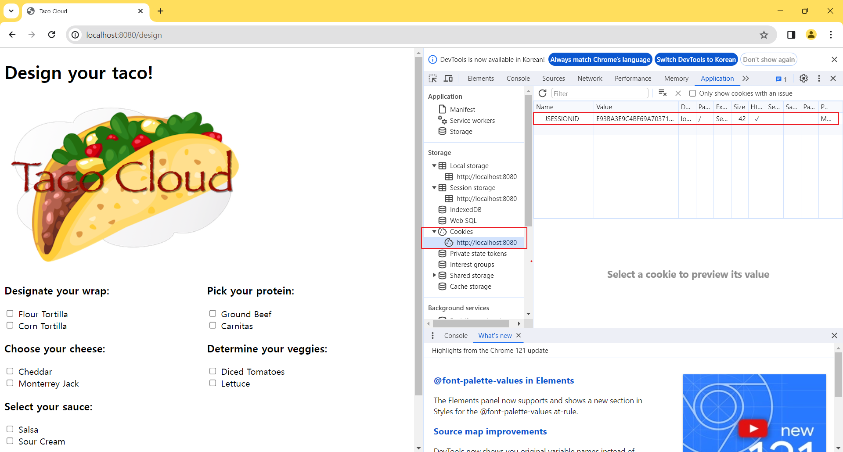Clear all cookies icon
This screenshot has height=452, width=843.
[x=663, y=93]
